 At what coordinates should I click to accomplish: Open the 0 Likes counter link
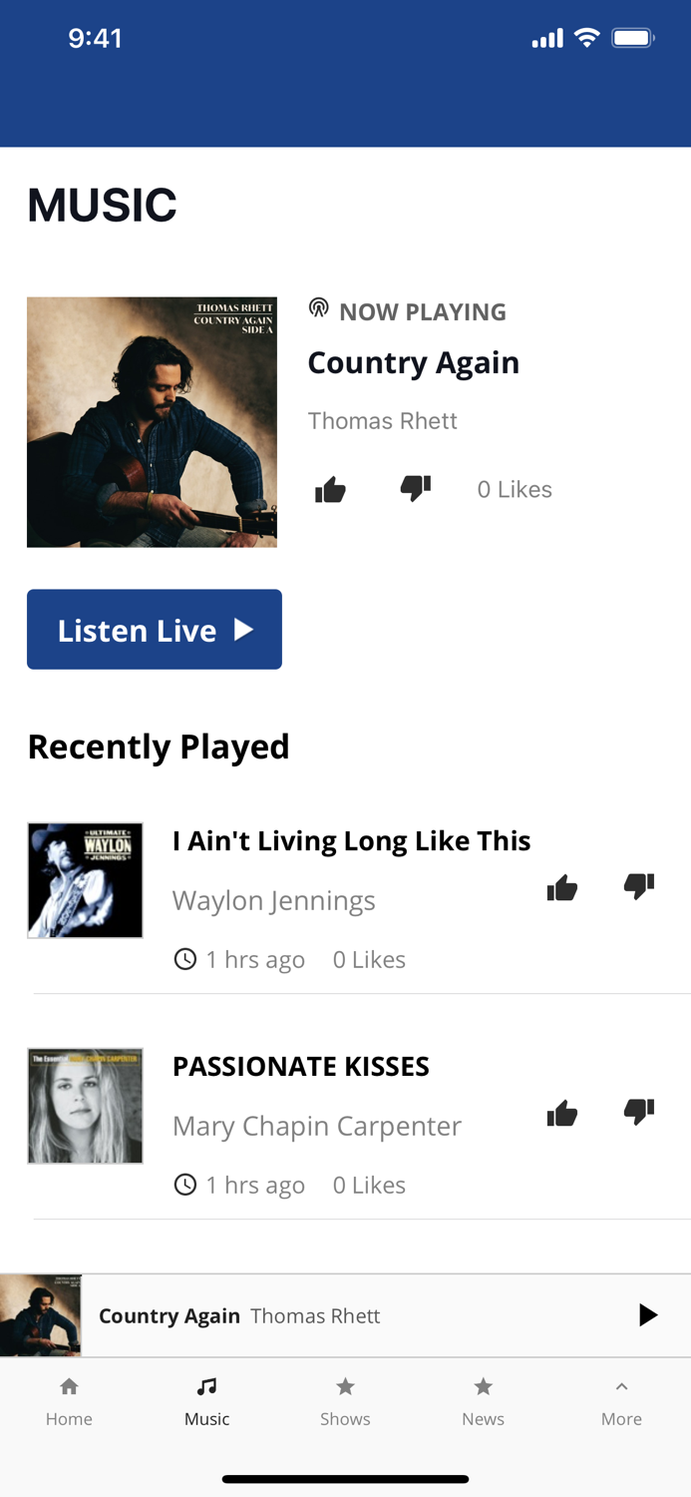point(515,489)
